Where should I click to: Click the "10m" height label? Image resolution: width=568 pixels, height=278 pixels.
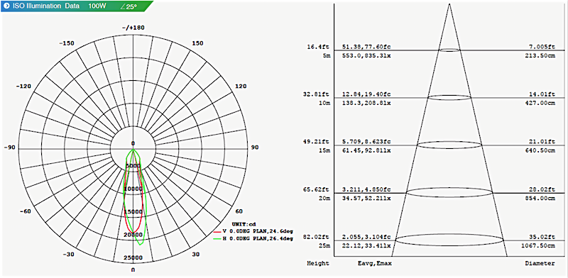point(325,103)
